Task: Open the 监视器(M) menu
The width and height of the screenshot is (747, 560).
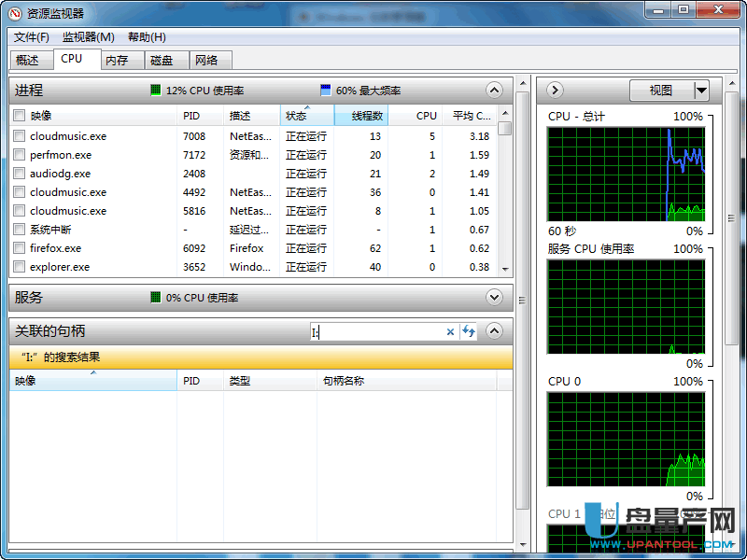Action: [x=88, y=37]
